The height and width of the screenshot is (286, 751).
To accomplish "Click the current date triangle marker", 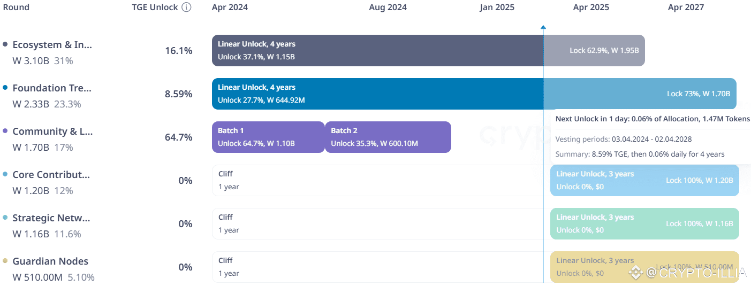I will (x=543, y=27).
